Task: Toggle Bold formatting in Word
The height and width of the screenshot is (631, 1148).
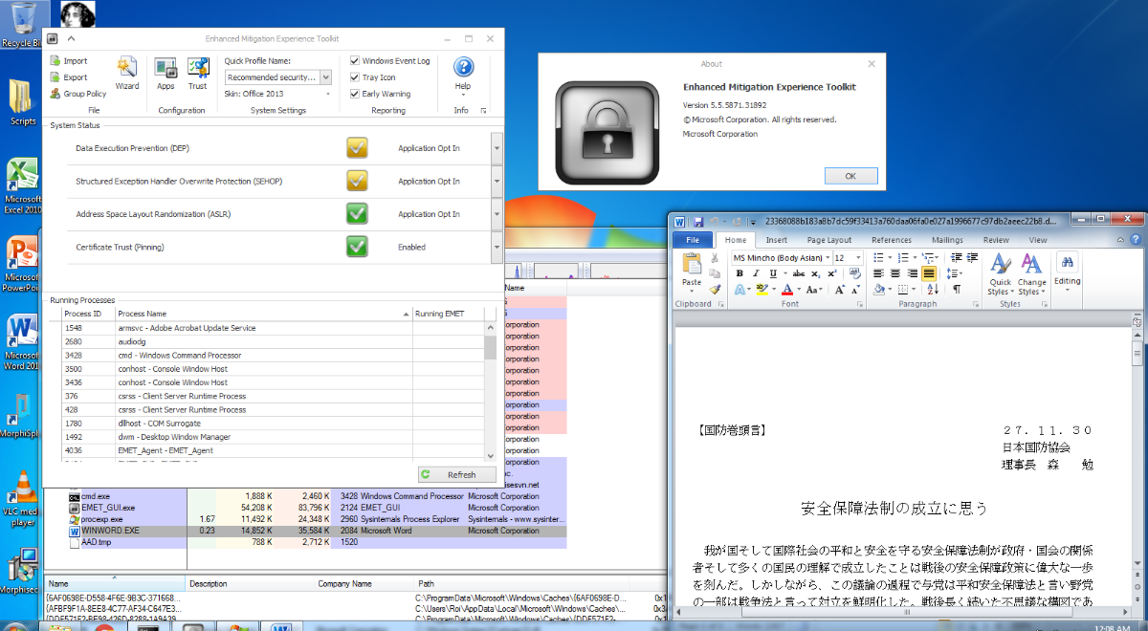Action: click(x=740, y=273)
